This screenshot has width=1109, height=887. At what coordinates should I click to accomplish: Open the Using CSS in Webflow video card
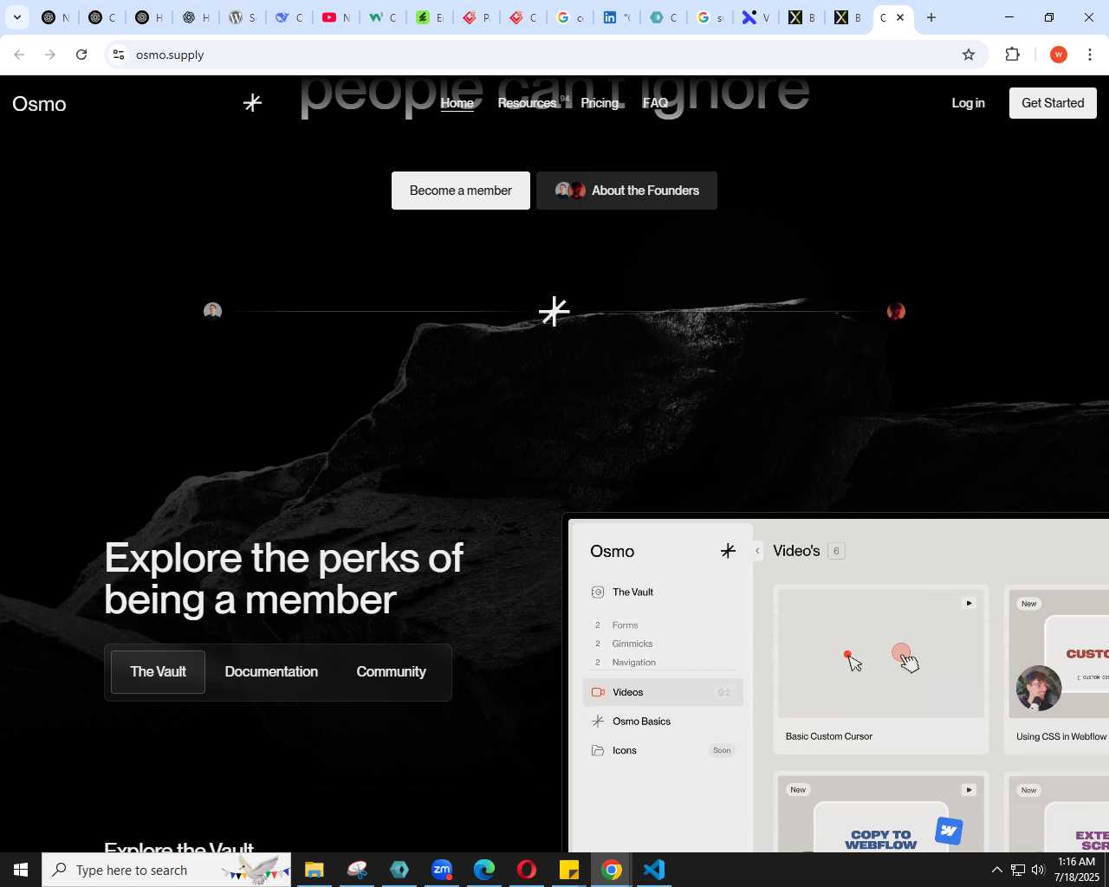[1057, 670]
